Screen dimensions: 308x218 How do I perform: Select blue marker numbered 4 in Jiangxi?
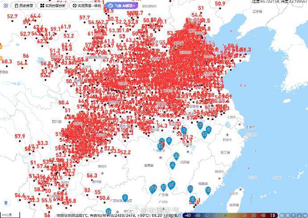(x=173, y=165)
